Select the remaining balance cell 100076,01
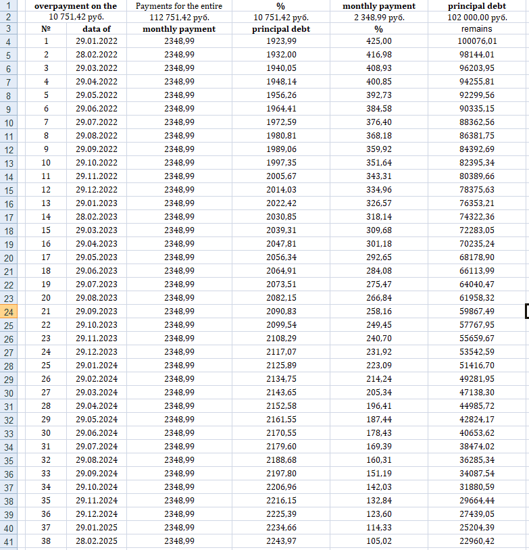Image resolution: width=529 pixels, height=550 pixels. (476, 41)
